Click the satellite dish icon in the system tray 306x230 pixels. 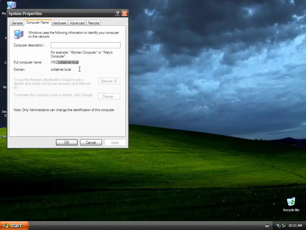278,226
